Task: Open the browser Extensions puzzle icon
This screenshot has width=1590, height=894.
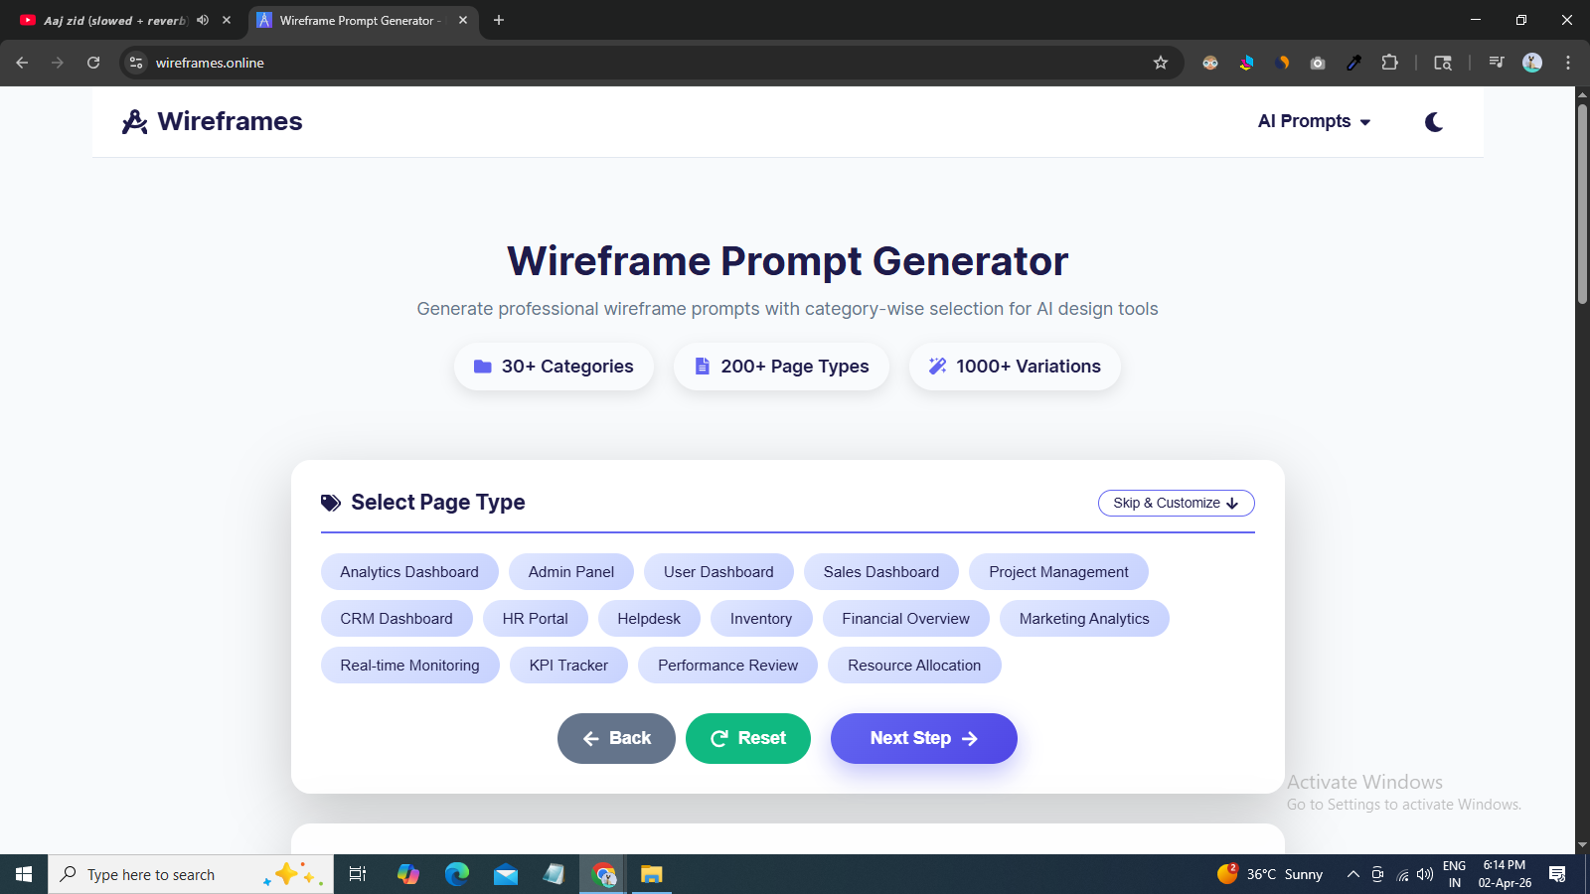Action: point(1390,62)
